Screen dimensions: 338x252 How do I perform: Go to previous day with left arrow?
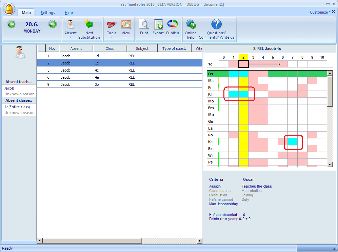[x=11, y=24]
